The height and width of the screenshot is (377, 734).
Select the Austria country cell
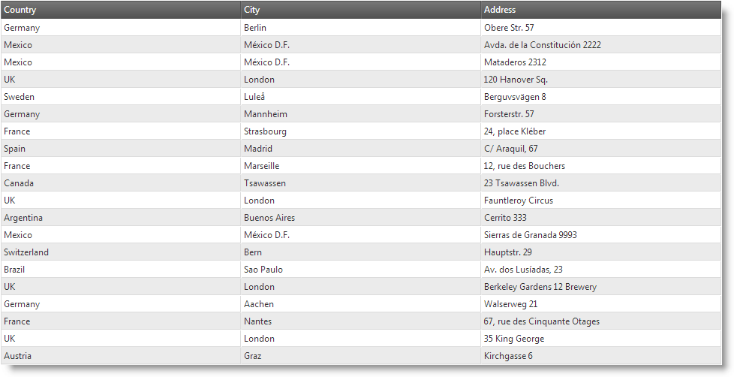click(x=18, y=356)
